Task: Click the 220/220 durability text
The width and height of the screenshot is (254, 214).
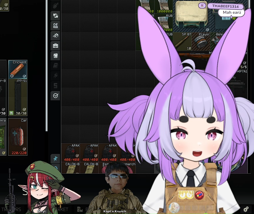Action: pos(19,153)
